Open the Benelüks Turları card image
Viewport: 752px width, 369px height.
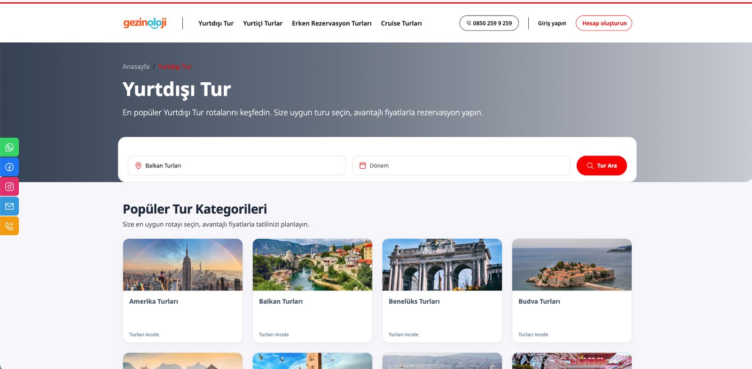[442, 265]
